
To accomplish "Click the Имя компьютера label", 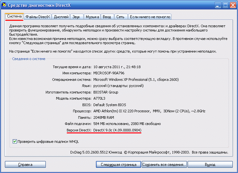I will pos(77,73).
